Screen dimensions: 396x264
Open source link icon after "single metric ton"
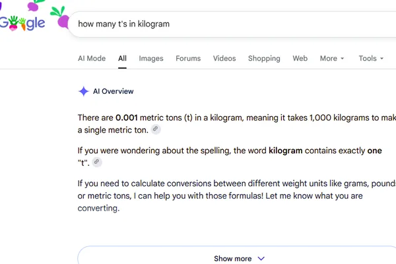pos(156,129)
